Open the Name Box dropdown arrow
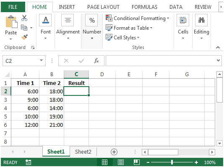 point(41,60)
